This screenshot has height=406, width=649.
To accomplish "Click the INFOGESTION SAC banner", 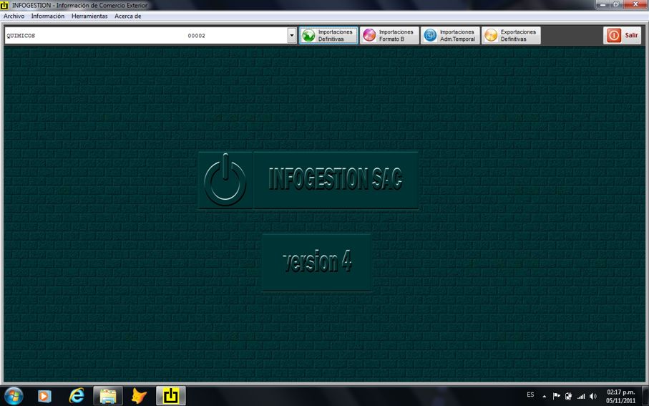I will pyautogui.click(x=335, y=180).
